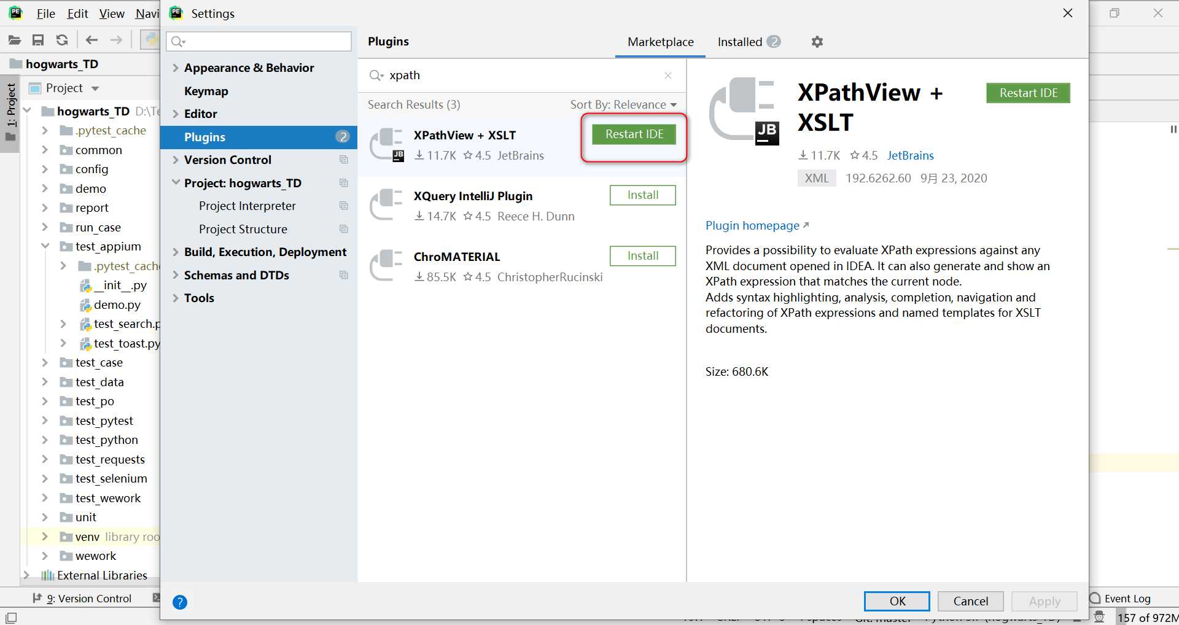Expand the Tools settings section
Screen dimensions: 1179x625
point(176,298)
